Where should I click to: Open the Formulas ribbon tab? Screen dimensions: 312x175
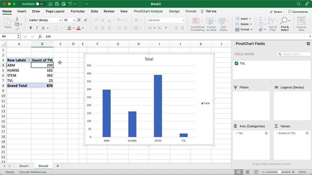click(78, 11)
